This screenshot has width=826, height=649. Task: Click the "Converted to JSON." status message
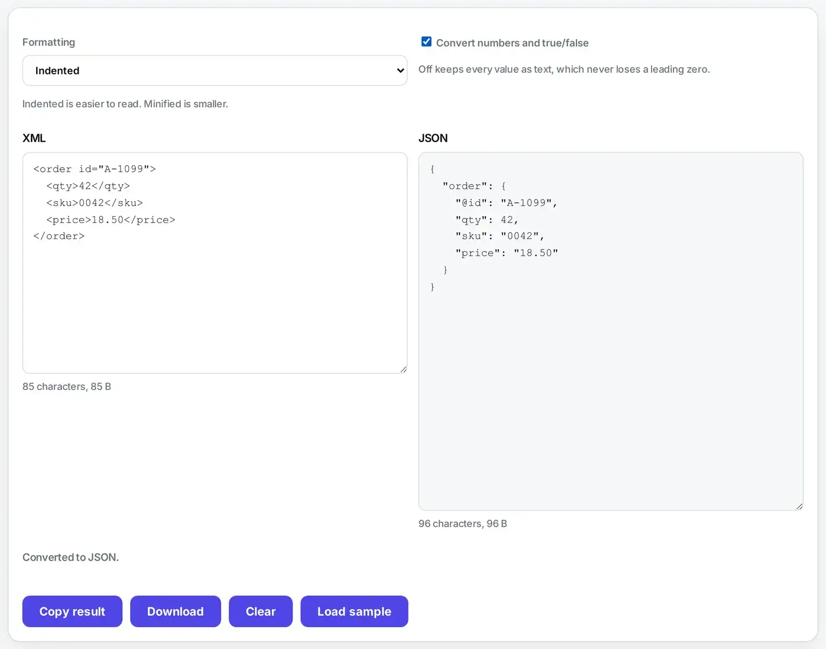coord(71,557)
